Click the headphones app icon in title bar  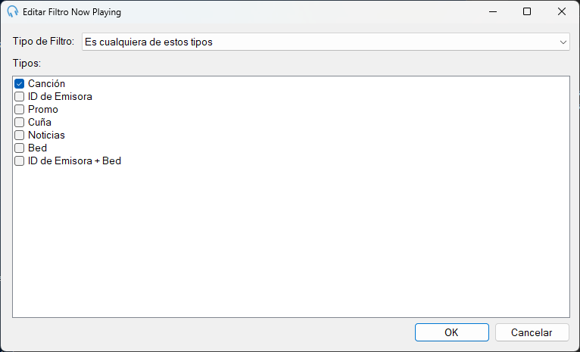13,11
